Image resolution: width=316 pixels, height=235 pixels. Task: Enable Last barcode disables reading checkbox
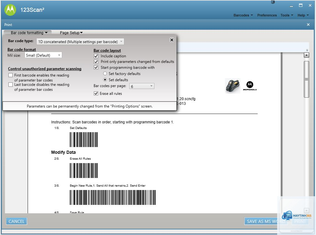coord(11,85)
